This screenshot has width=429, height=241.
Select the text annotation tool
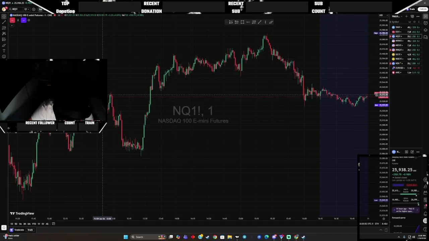(4, 51)
